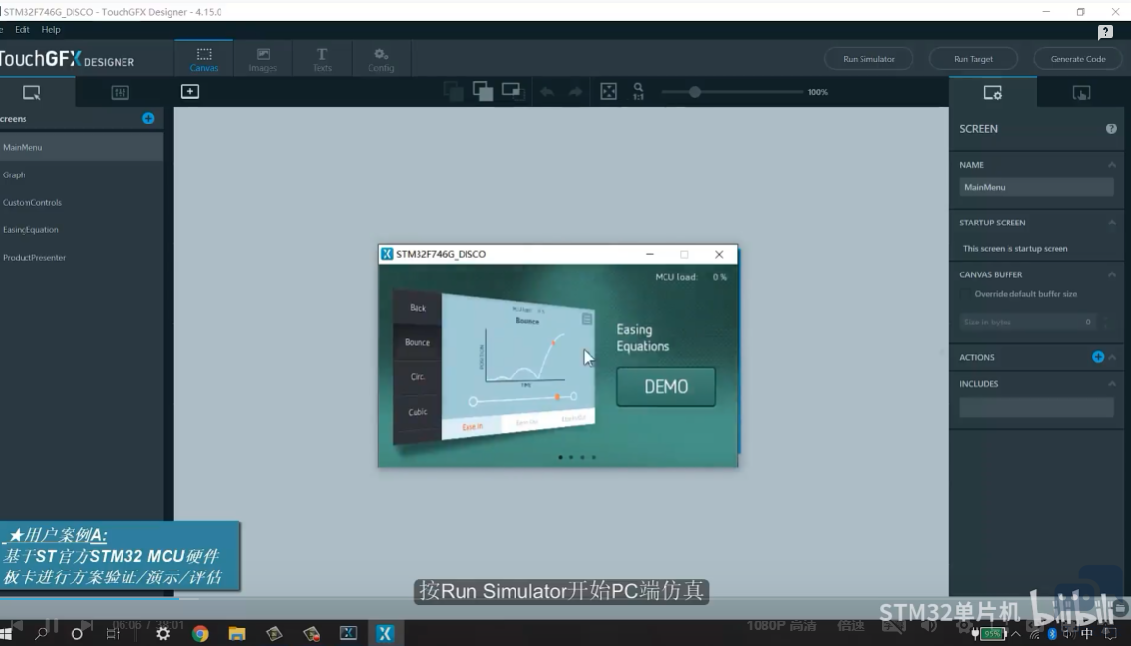Click the first page indicator dot in the simulator
Screen dimensions: 1131x646
[560, 457]
